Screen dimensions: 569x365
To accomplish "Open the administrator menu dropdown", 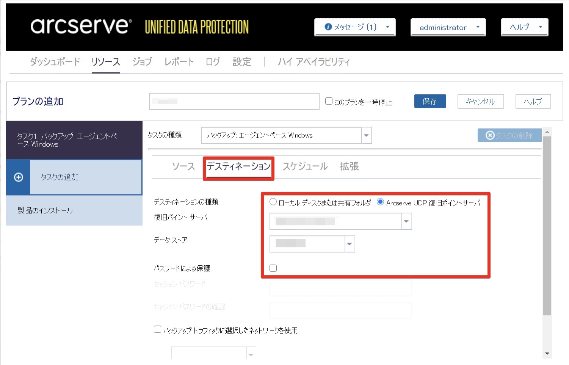I will tap(448, 27).
